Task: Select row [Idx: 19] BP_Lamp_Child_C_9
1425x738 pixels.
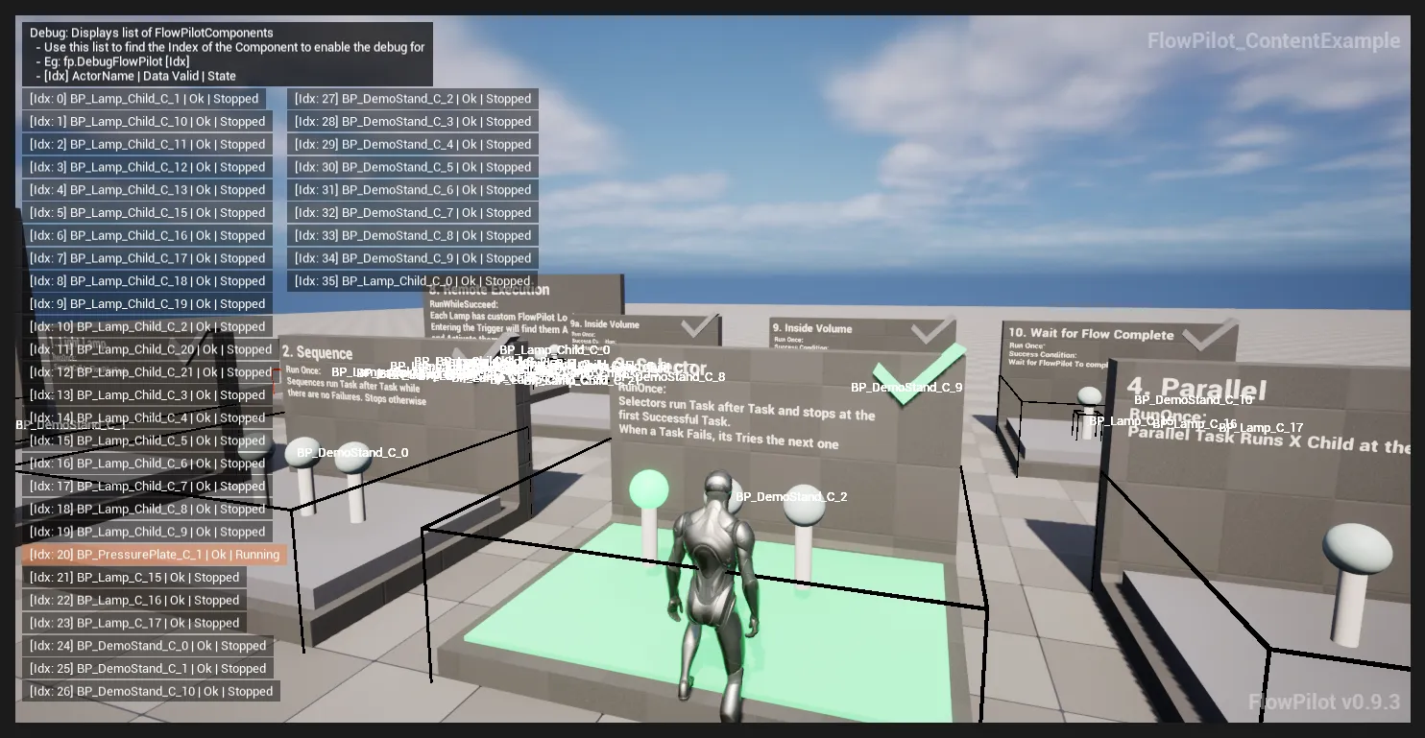Action: [147, 532]
